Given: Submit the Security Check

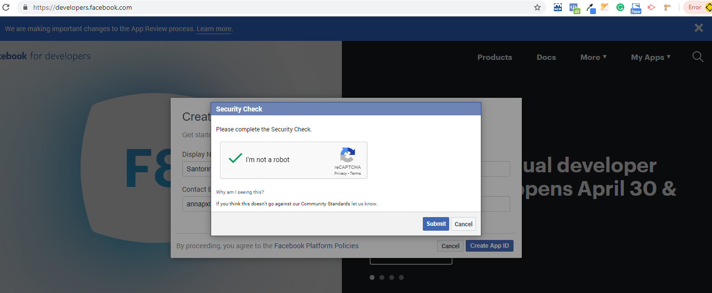Looking at the screenshot, I should (436, 224).
